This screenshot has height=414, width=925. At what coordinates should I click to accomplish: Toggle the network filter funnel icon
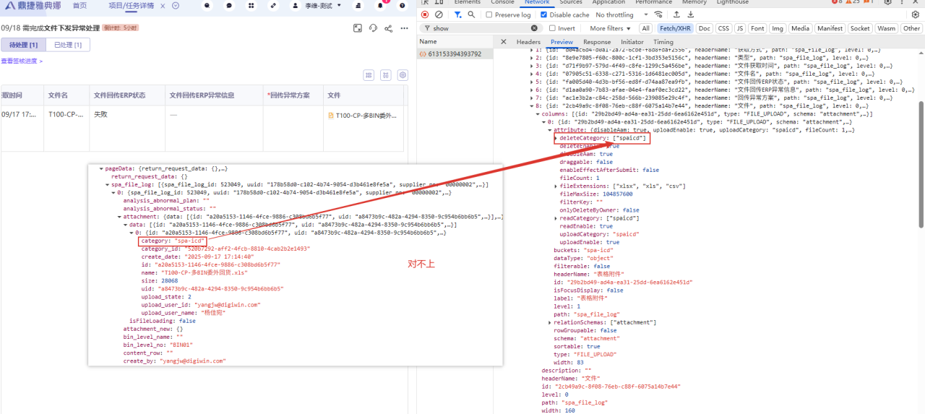point(458,14)
